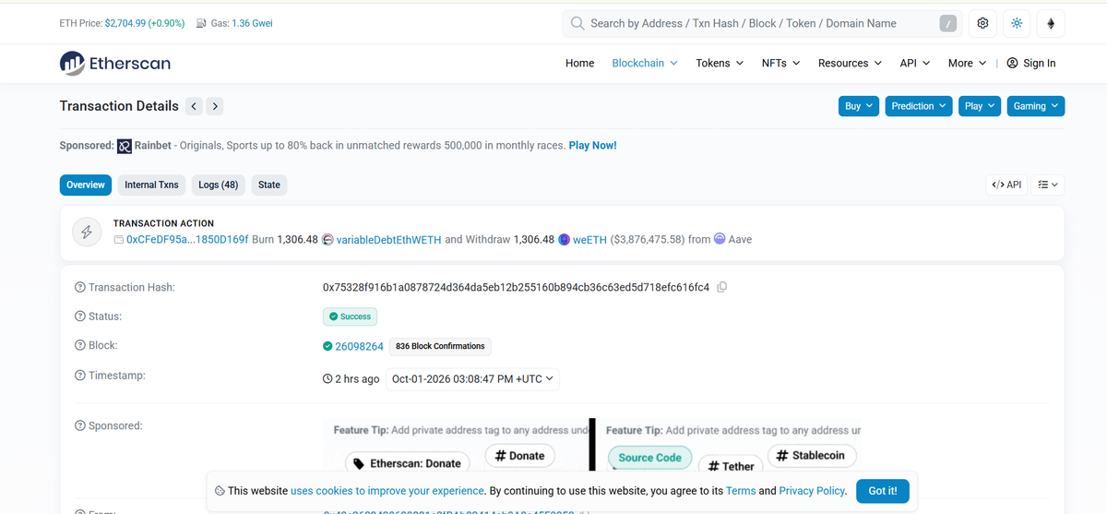Image resolution: width=1107 pixels, height=514 pixels.
Task: Expand the Resources menu
Action: click(851, 63)
